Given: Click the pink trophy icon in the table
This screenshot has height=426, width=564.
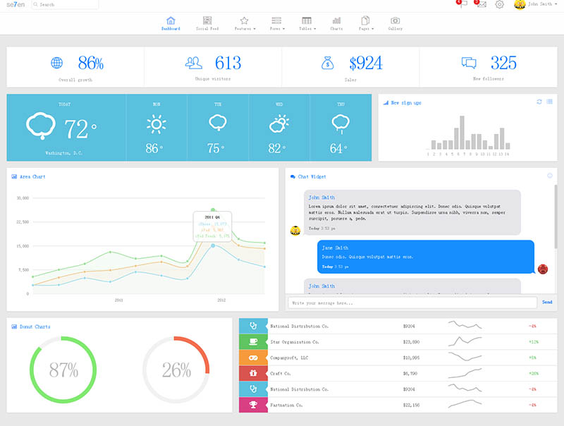Looking at the screenshot, I should (x=252, y=405).
